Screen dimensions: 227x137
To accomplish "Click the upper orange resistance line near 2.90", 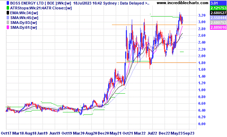I will point(154,25).
